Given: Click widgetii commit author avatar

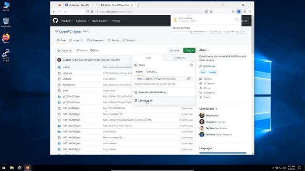Looking at the screenshot, I should click(x=59, y=60).
